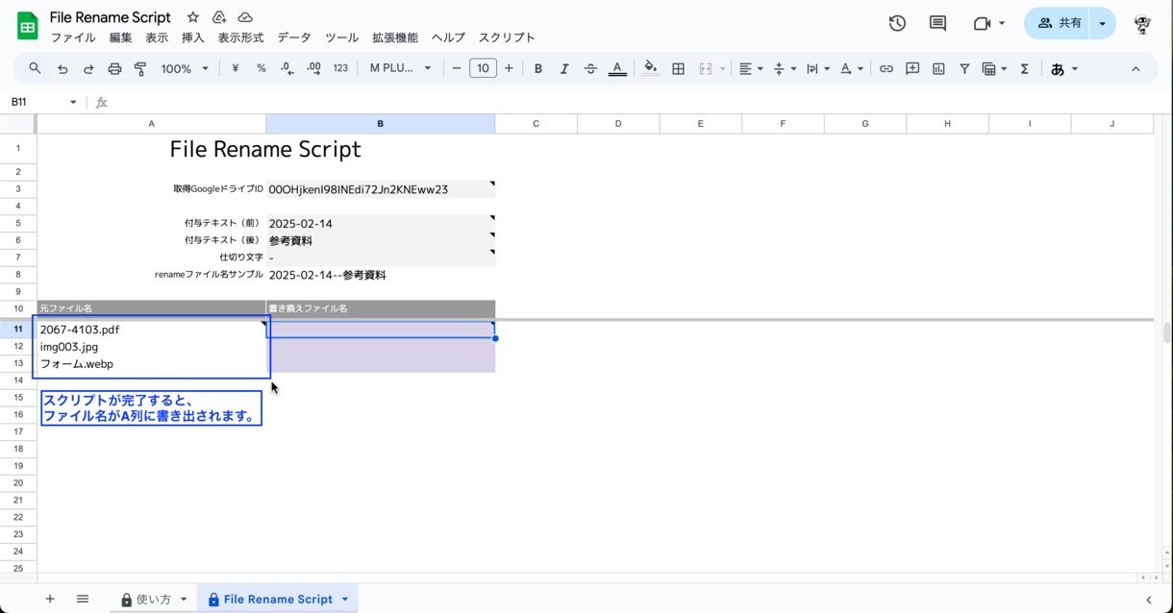The height and width of the screenshot is (613, 1173).
Task: Open the 拡張機能 menu
Action: [395, 37]
